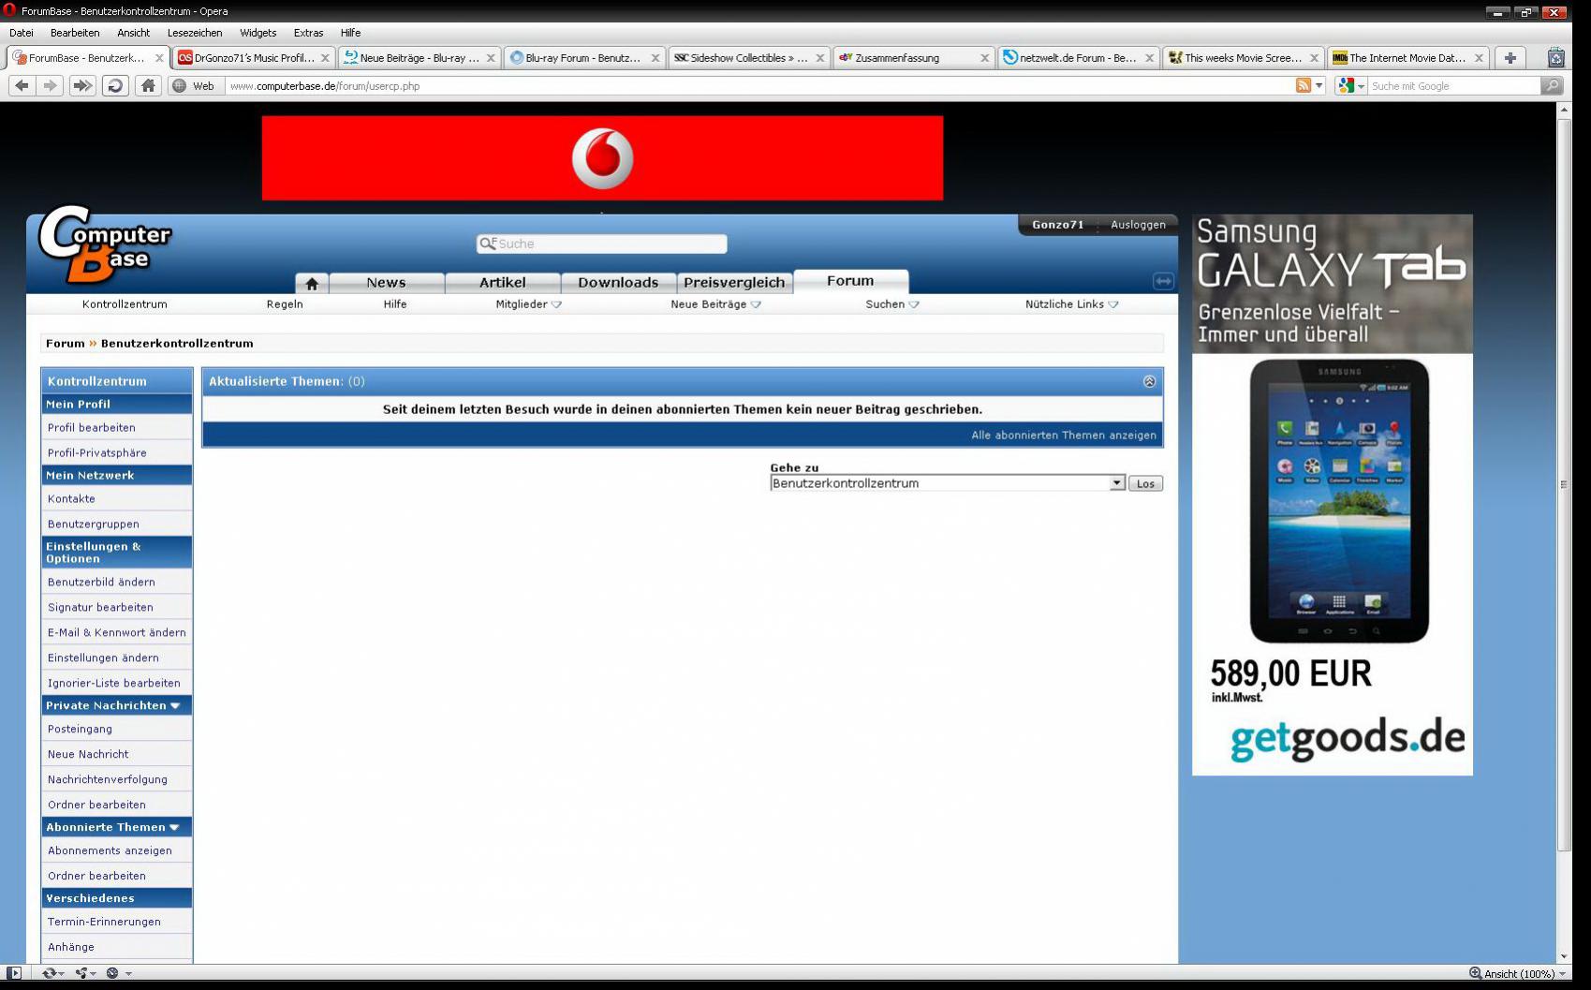The height and width of the screenshot is (990, 1591).
Task: Close the ForumBase tab
Action: point(159,58)
